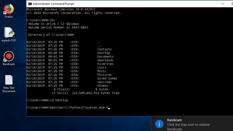This screenshot has height=131, width=233.
Task: Click the Bandicam notification title
Action: click(x=174, y=120)
